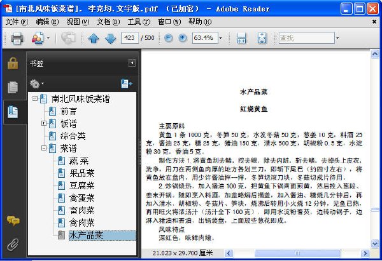This screenshot has width=382, height=261.
Task: Click expand current bookmark icon
Action: click(x=127, y=84)
